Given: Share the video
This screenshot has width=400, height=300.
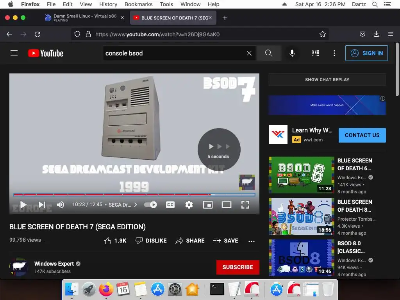Looking at the screenshot, I should 190,241.
